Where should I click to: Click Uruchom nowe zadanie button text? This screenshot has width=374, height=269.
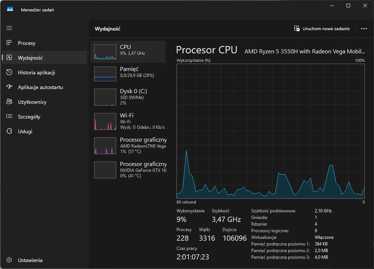coord(326,29)
